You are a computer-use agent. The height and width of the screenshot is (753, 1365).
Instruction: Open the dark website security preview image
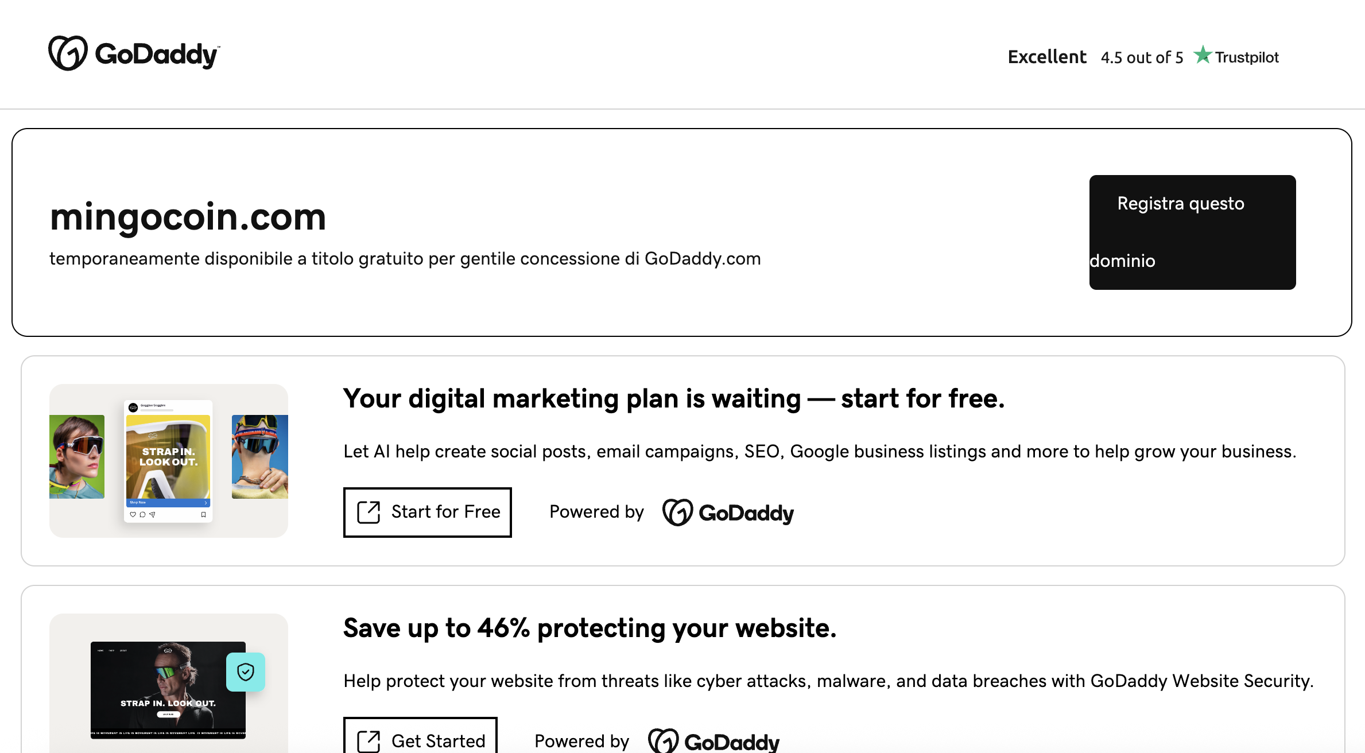click(x=168, y=689)
